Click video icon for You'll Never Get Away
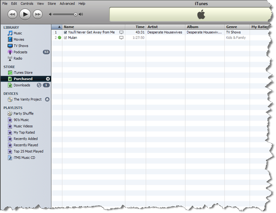 [121, 32]
